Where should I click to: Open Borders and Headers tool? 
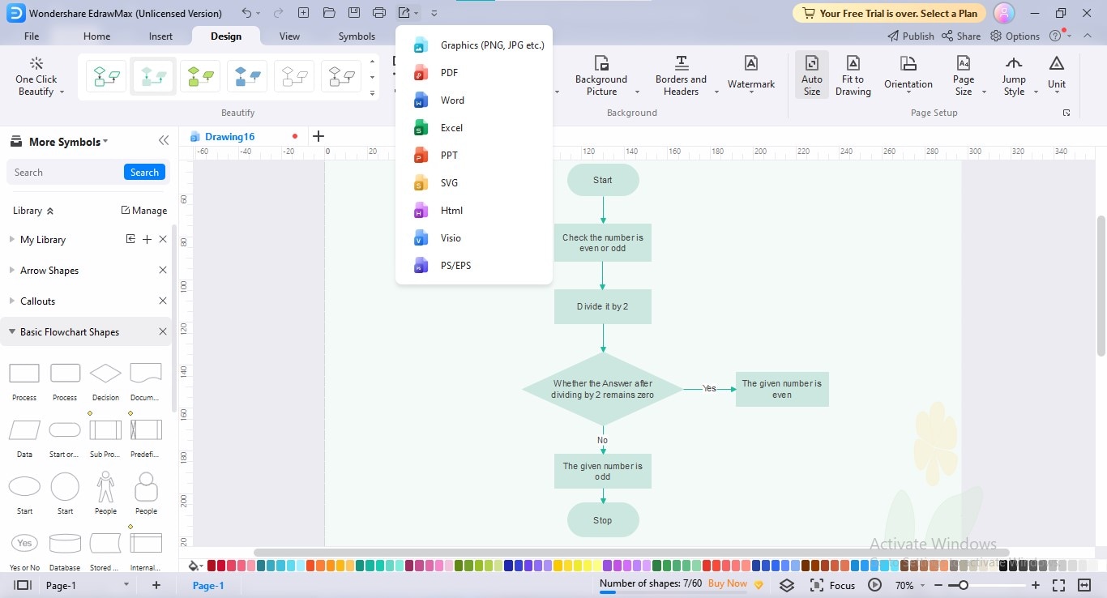pyautogui.click(x=681, y=77)
